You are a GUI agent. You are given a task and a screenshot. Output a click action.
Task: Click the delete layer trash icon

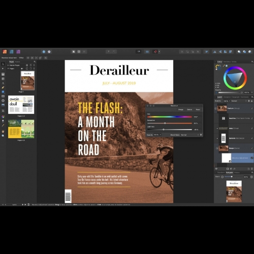coord(252,169)
